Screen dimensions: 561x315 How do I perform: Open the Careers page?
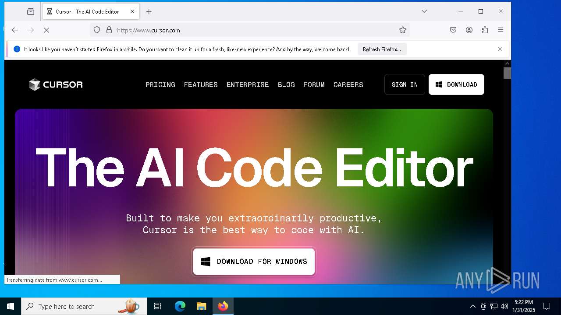pyautogui.click(x=348, y=84)
